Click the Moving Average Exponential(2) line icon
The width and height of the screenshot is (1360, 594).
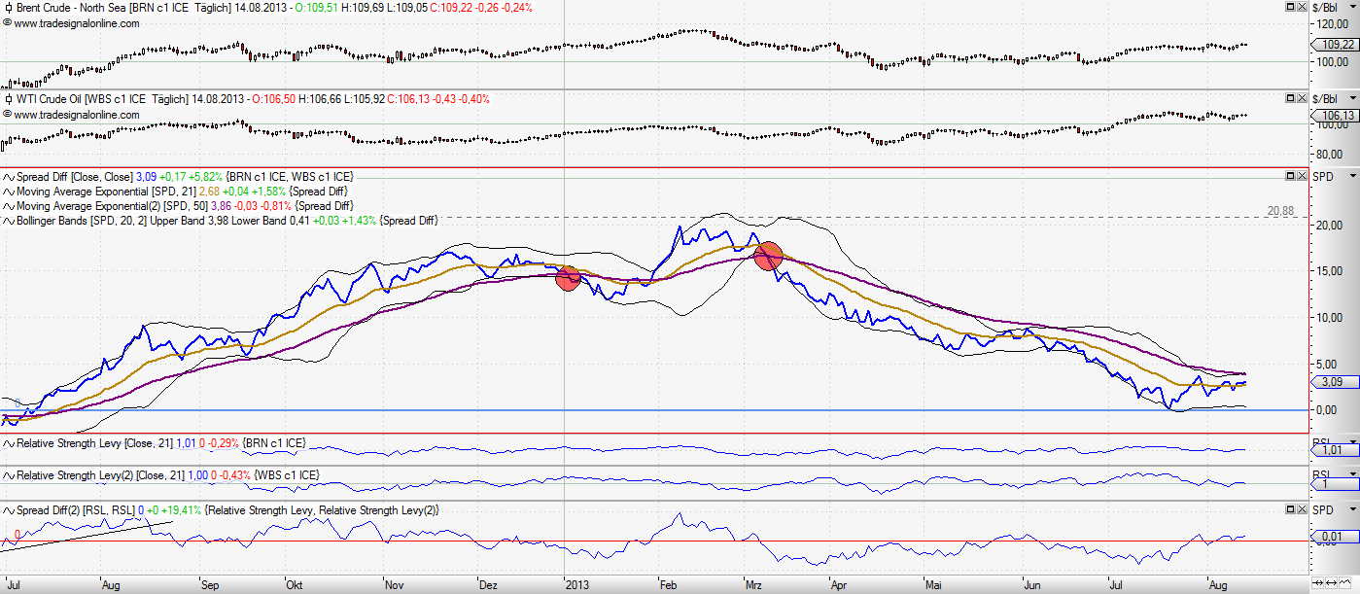click(x=9, y=207)
